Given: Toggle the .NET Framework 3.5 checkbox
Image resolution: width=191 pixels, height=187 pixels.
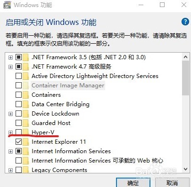Looking at the screenshot, I should click(x=19, y=57).
